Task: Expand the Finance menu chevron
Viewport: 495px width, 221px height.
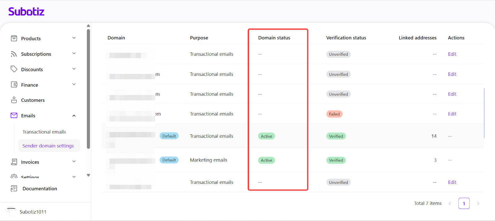Action: [74, 84]
